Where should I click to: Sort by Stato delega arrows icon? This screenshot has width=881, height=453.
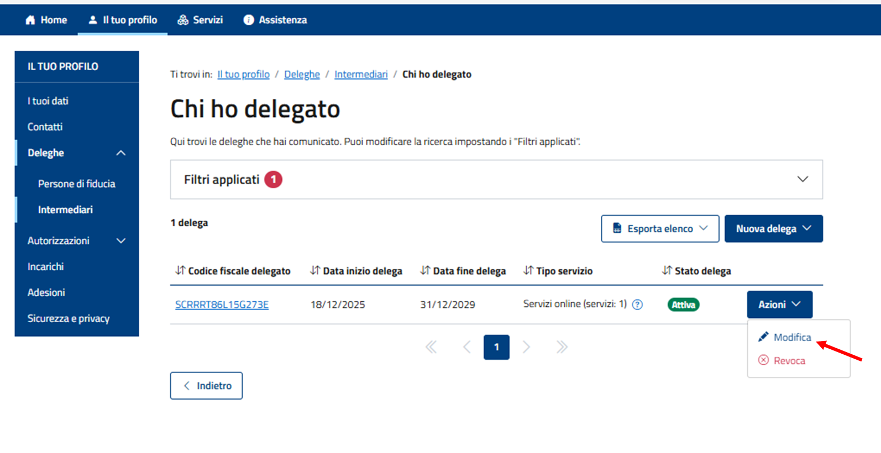point(667,270)
